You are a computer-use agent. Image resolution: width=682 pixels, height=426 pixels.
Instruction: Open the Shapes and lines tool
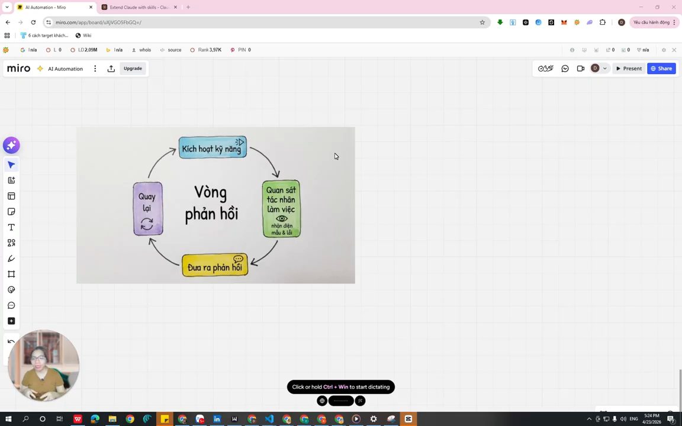click(11, 243)
